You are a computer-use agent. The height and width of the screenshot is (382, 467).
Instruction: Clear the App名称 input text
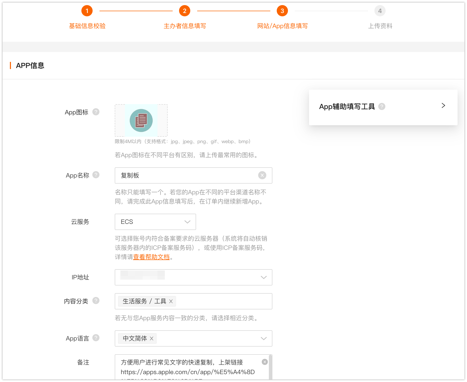[x=262, y=175]
